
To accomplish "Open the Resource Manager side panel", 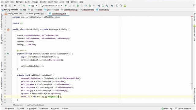I will (x=2, y=22).
